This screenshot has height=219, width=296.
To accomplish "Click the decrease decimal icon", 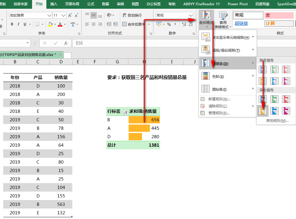I will pos(191,24).
